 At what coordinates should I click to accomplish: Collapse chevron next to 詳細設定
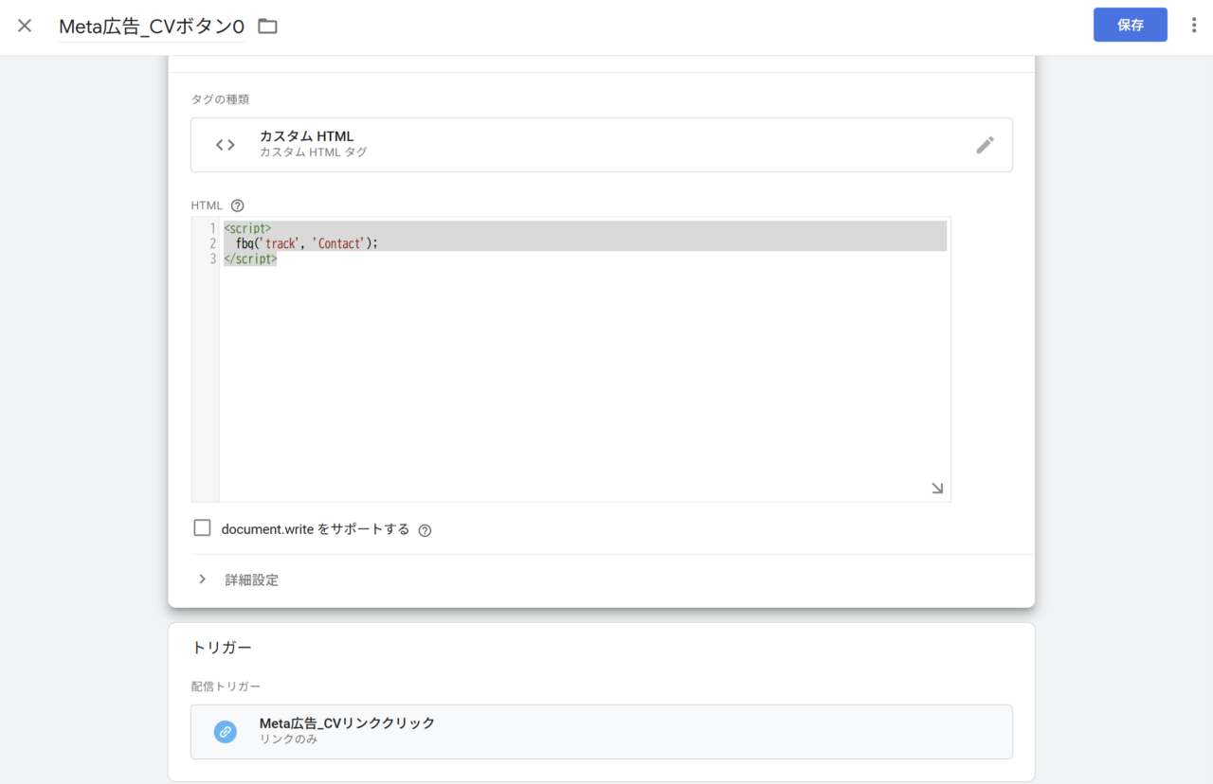tap(202, 579)
